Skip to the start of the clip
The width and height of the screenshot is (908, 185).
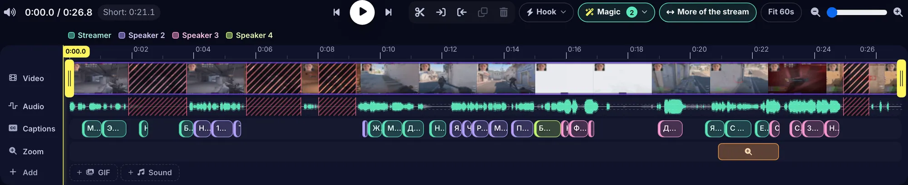[x=336, y=12]
